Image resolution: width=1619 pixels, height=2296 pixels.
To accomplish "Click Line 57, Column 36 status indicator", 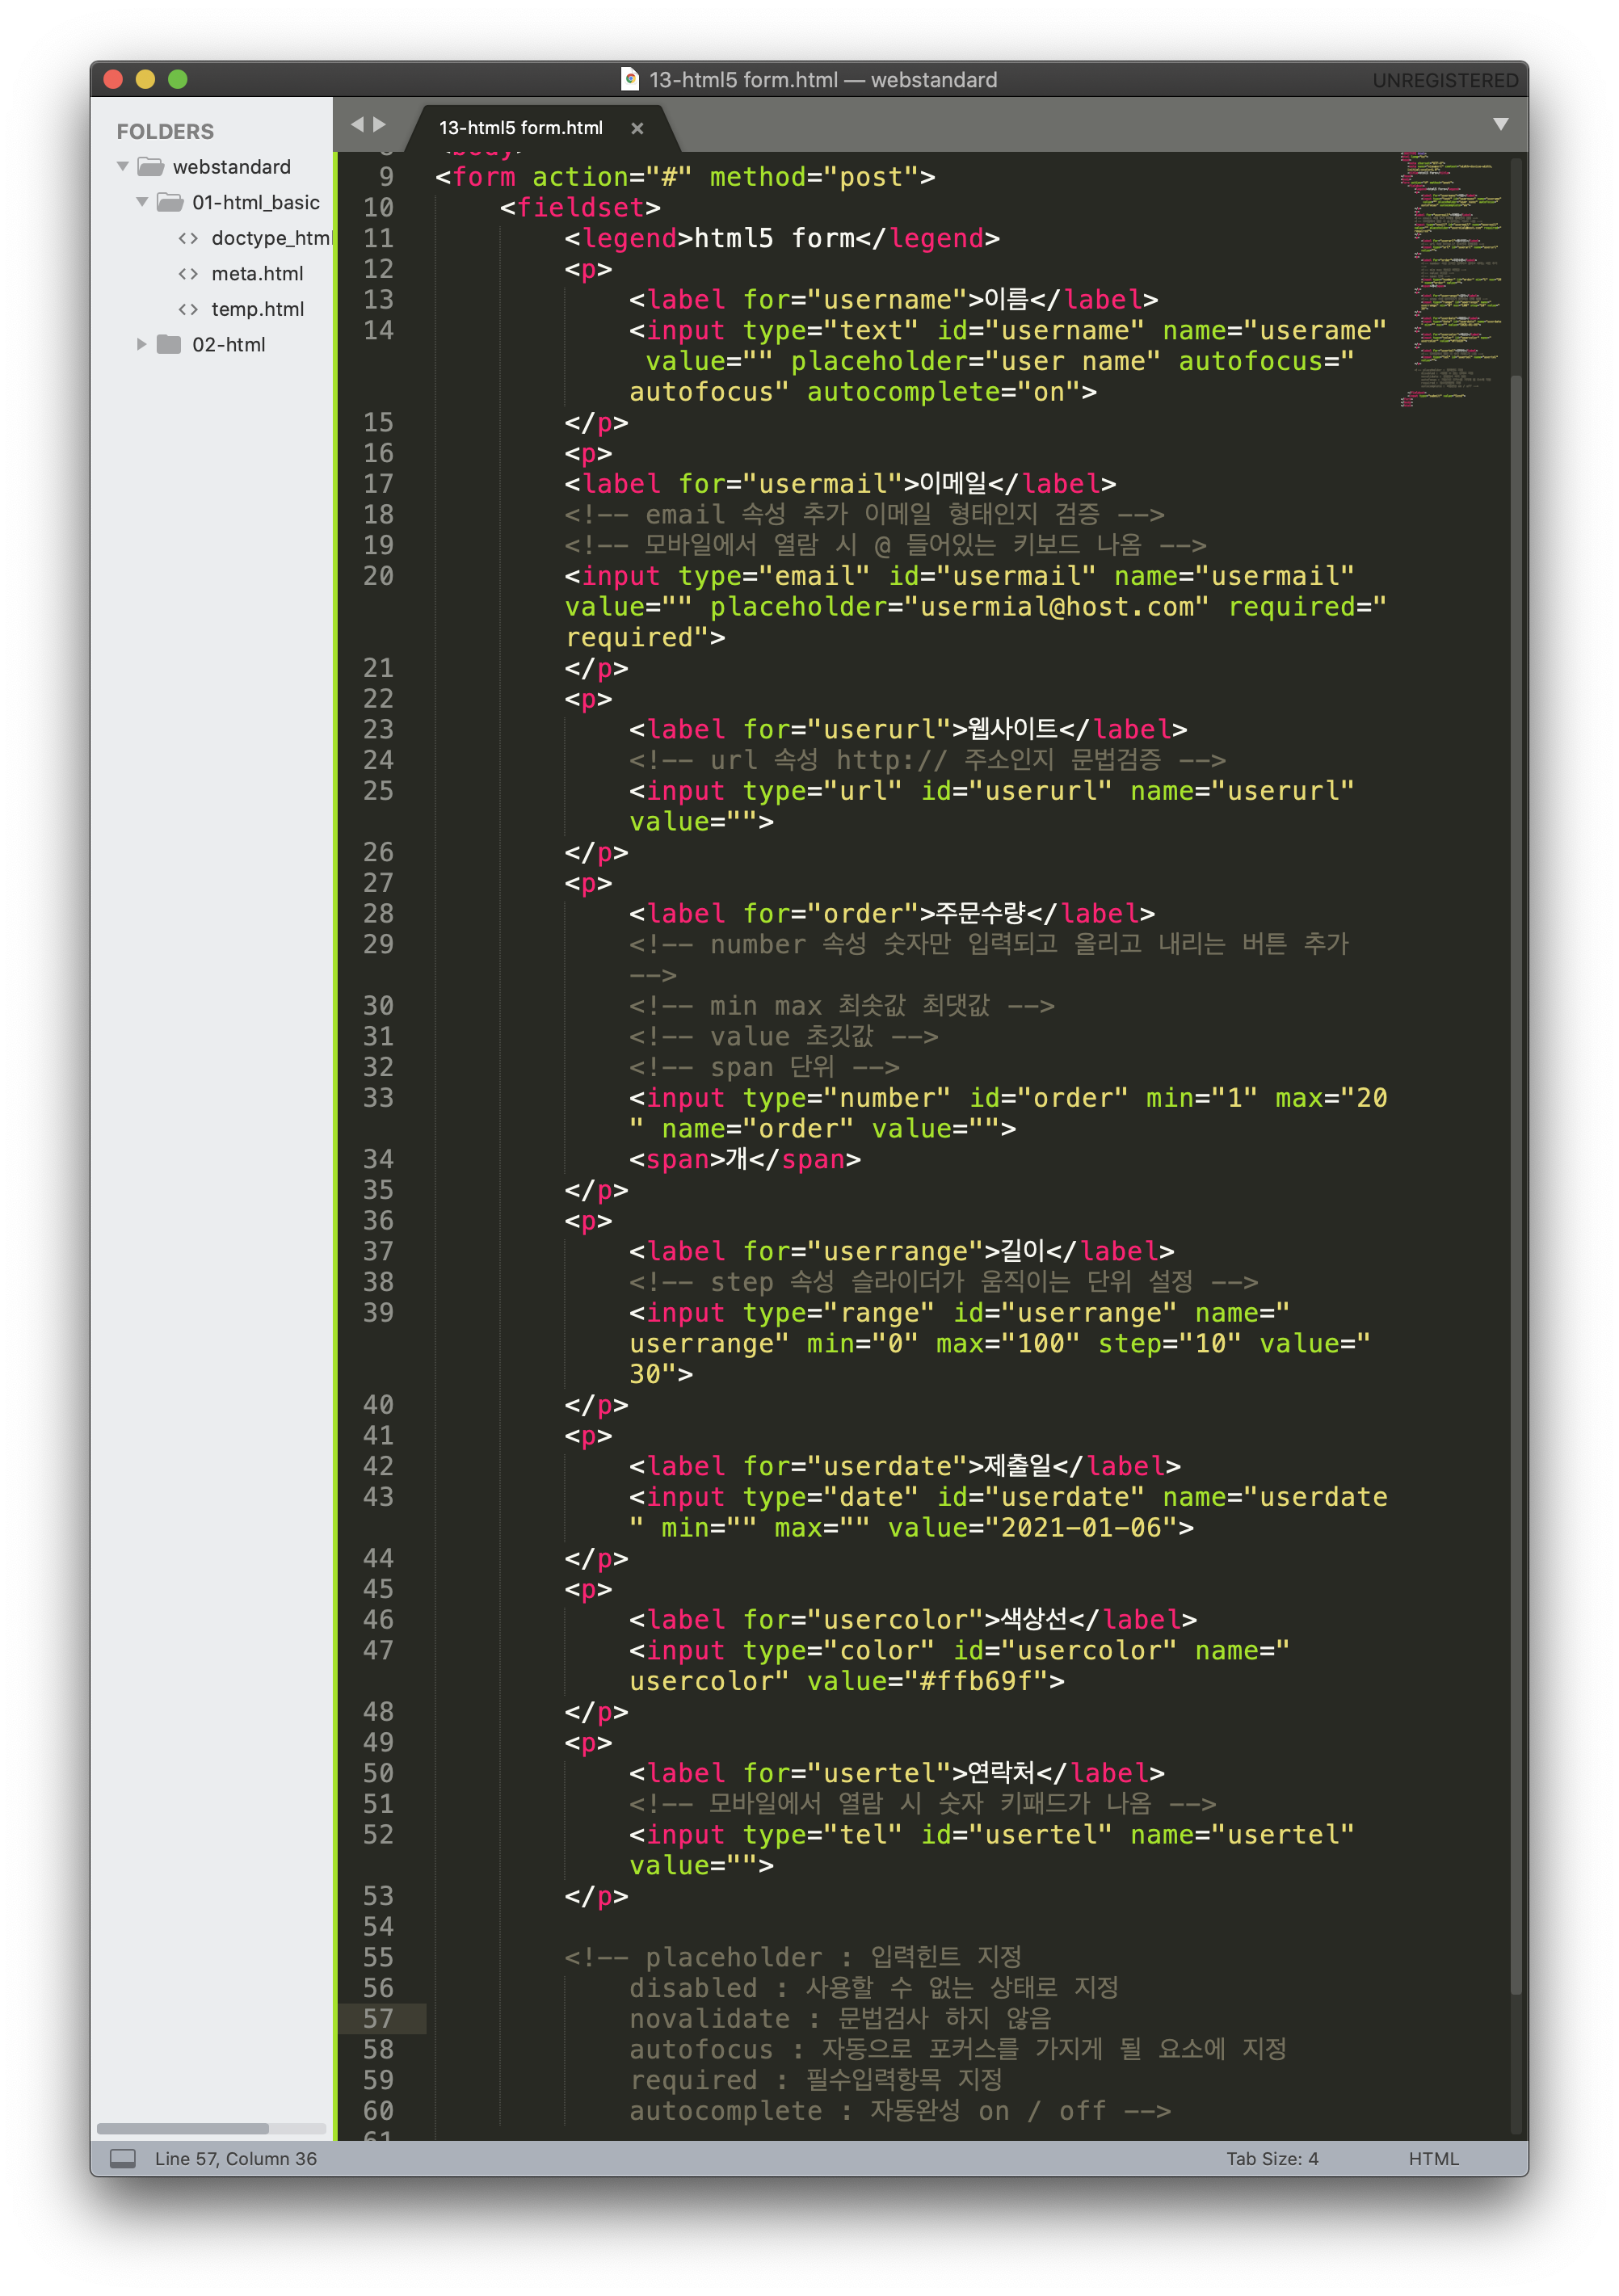I will click(235, 2158).
